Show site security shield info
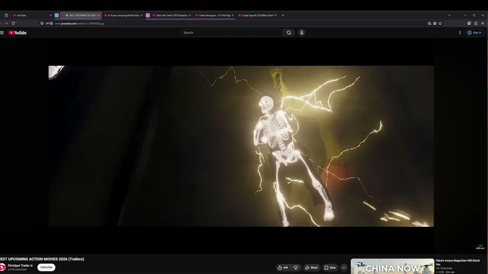Screen dimensions: 488x274 (x=42, y=23)
